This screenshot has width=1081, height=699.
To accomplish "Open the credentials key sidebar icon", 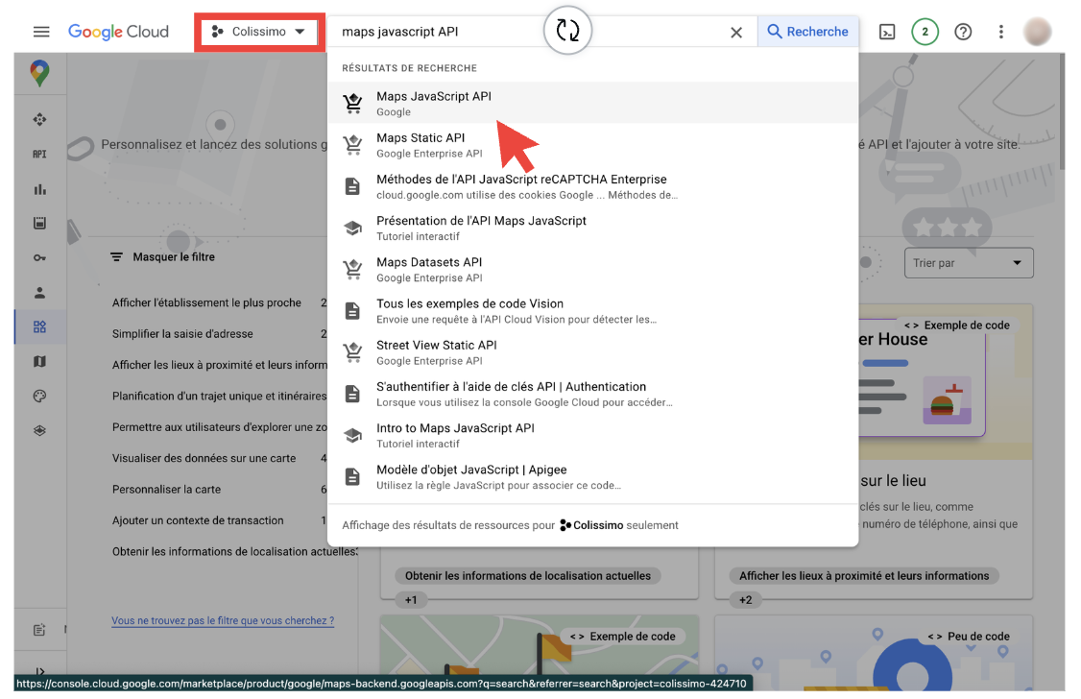I will pos(40,258).
